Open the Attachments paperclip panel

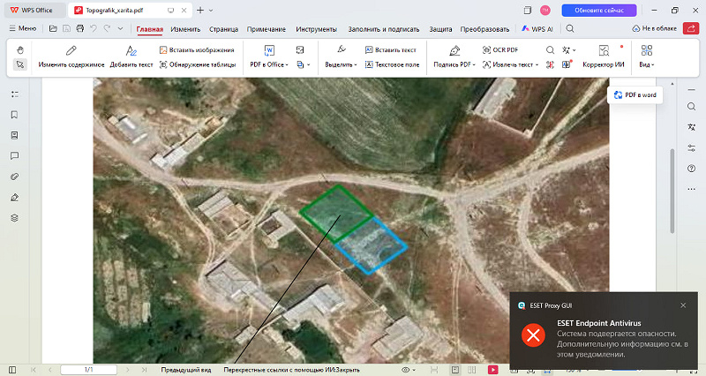[14, 177]
